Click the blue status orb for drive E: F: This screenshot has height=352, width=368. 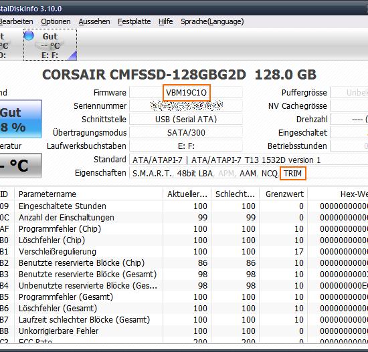point(29,35)
